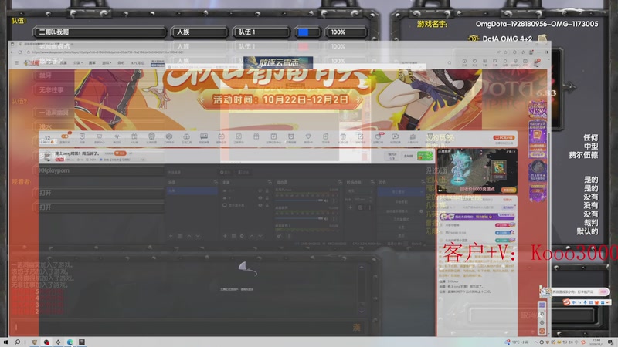
Task: Open the game ad thumbnail with ice character
Action: [477, 170]
